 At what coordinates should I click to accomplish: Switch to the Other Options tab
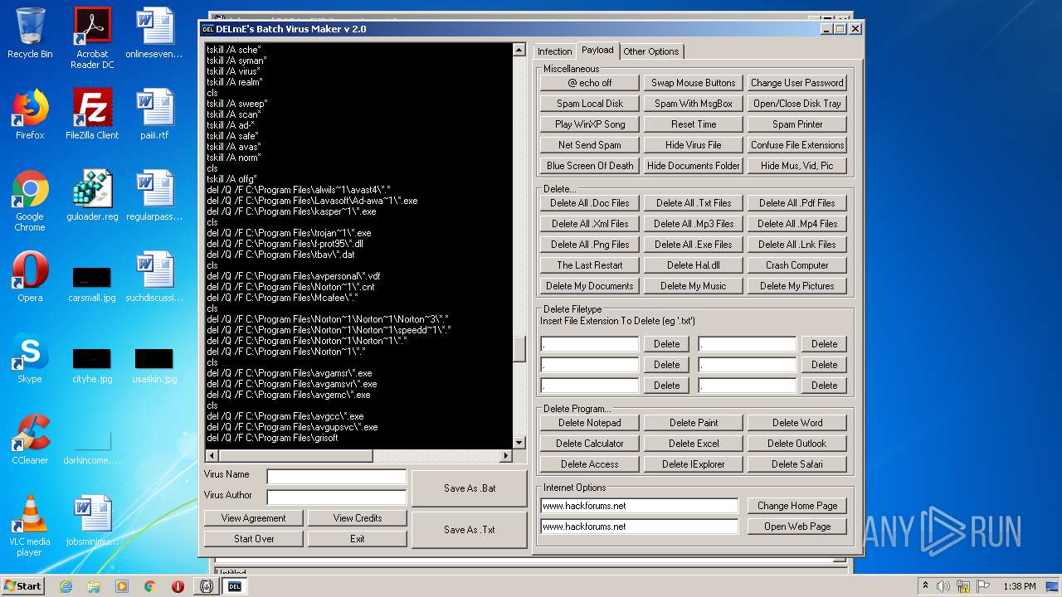click(x=651, y=51)
